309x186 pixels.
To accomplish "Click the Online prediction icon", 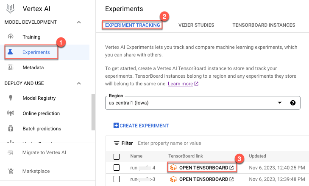I will (11, 113).
